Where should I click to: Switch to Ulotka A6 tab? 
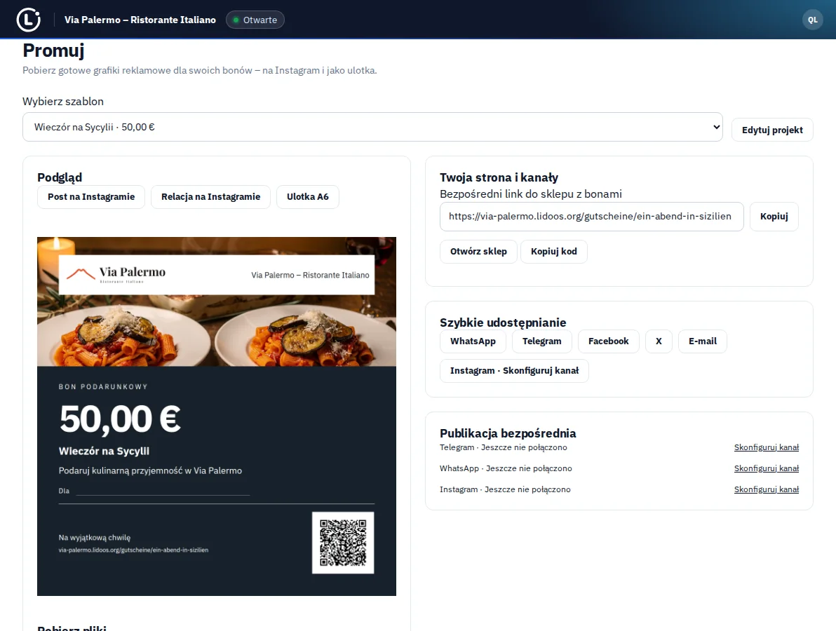point(308,196)
